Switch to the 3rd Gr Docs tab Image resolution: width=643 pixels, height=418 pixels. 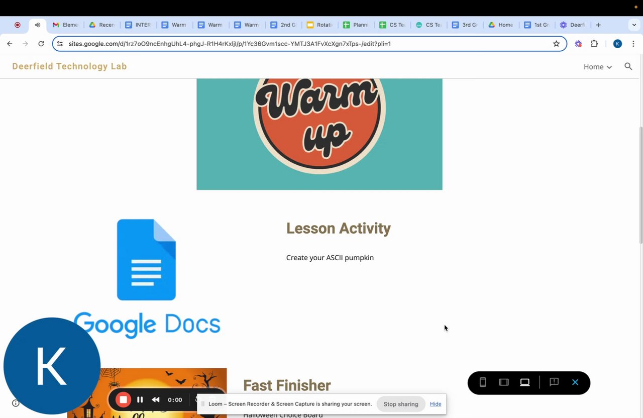(x=465, y=25)
